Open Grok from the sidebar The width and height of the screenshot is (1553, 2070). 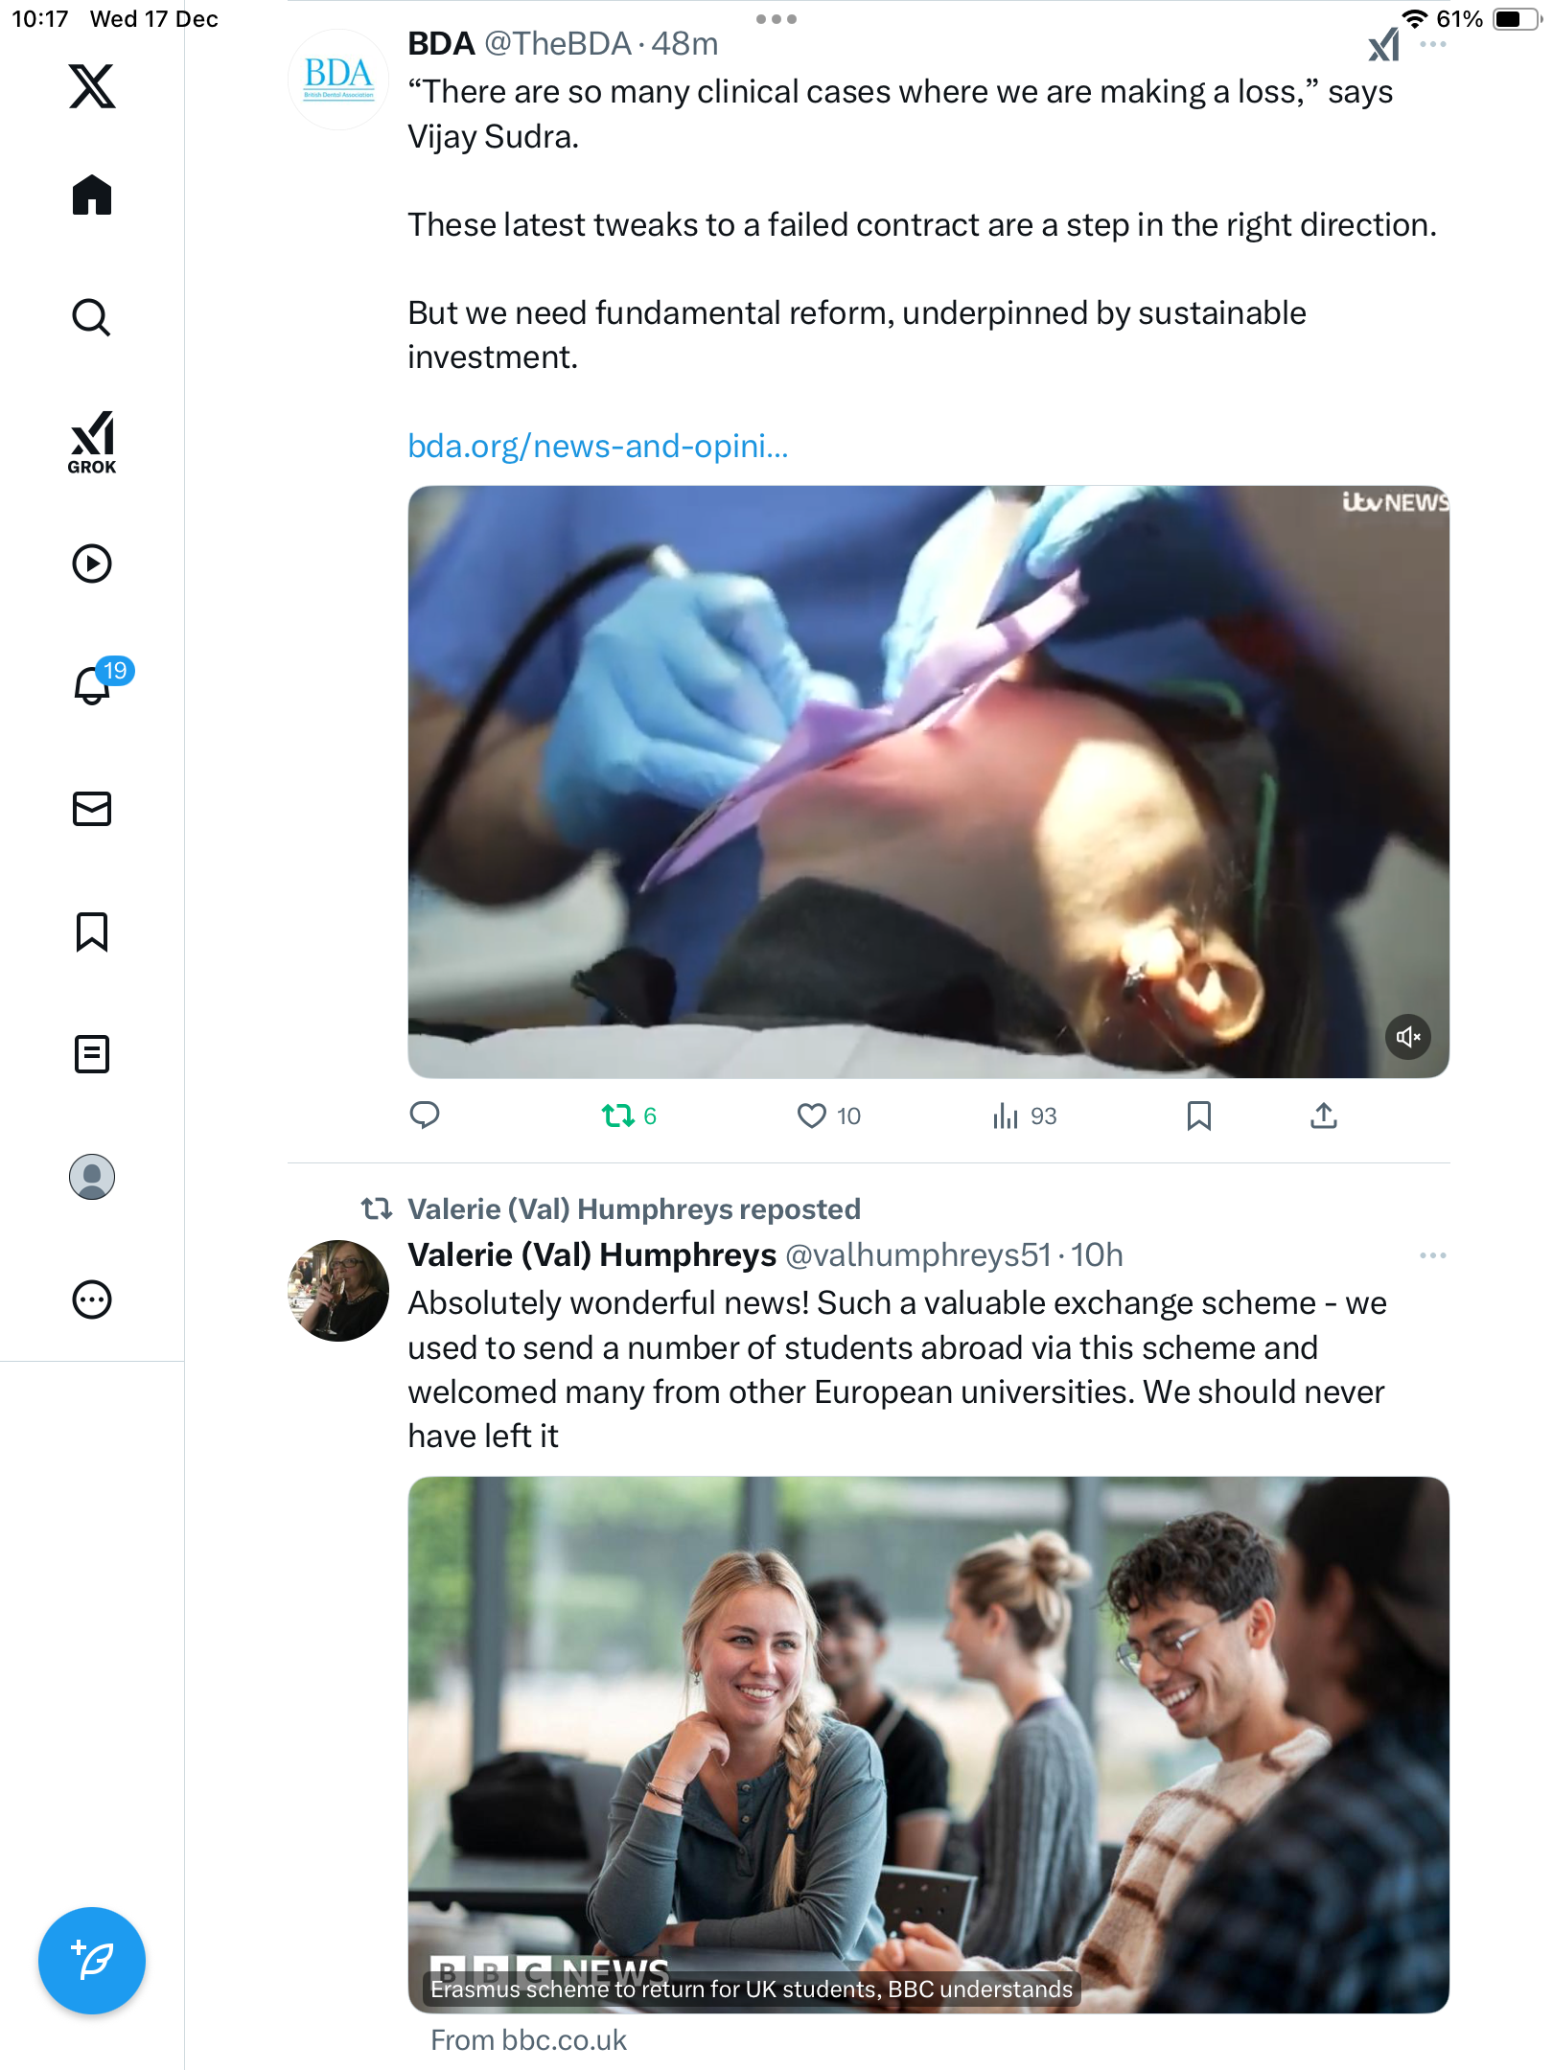(92, 442)
